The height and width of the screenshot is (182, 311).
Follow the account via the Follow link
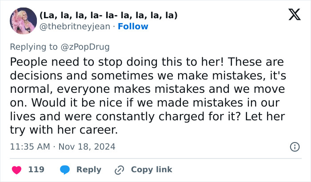pos(133,27)
